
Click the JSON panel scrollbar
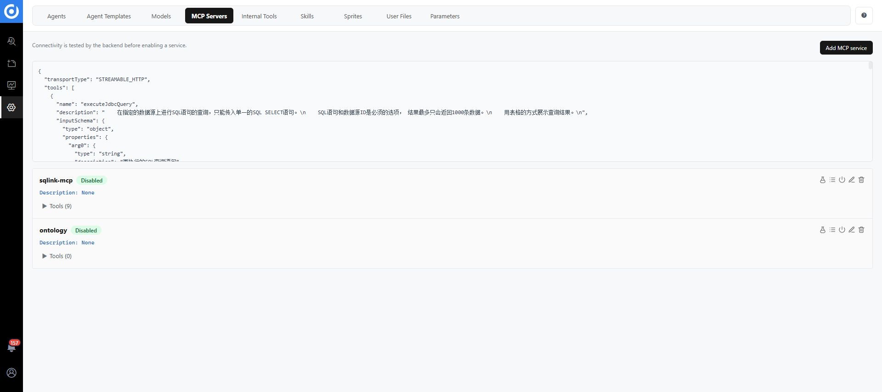coord(870,66)
